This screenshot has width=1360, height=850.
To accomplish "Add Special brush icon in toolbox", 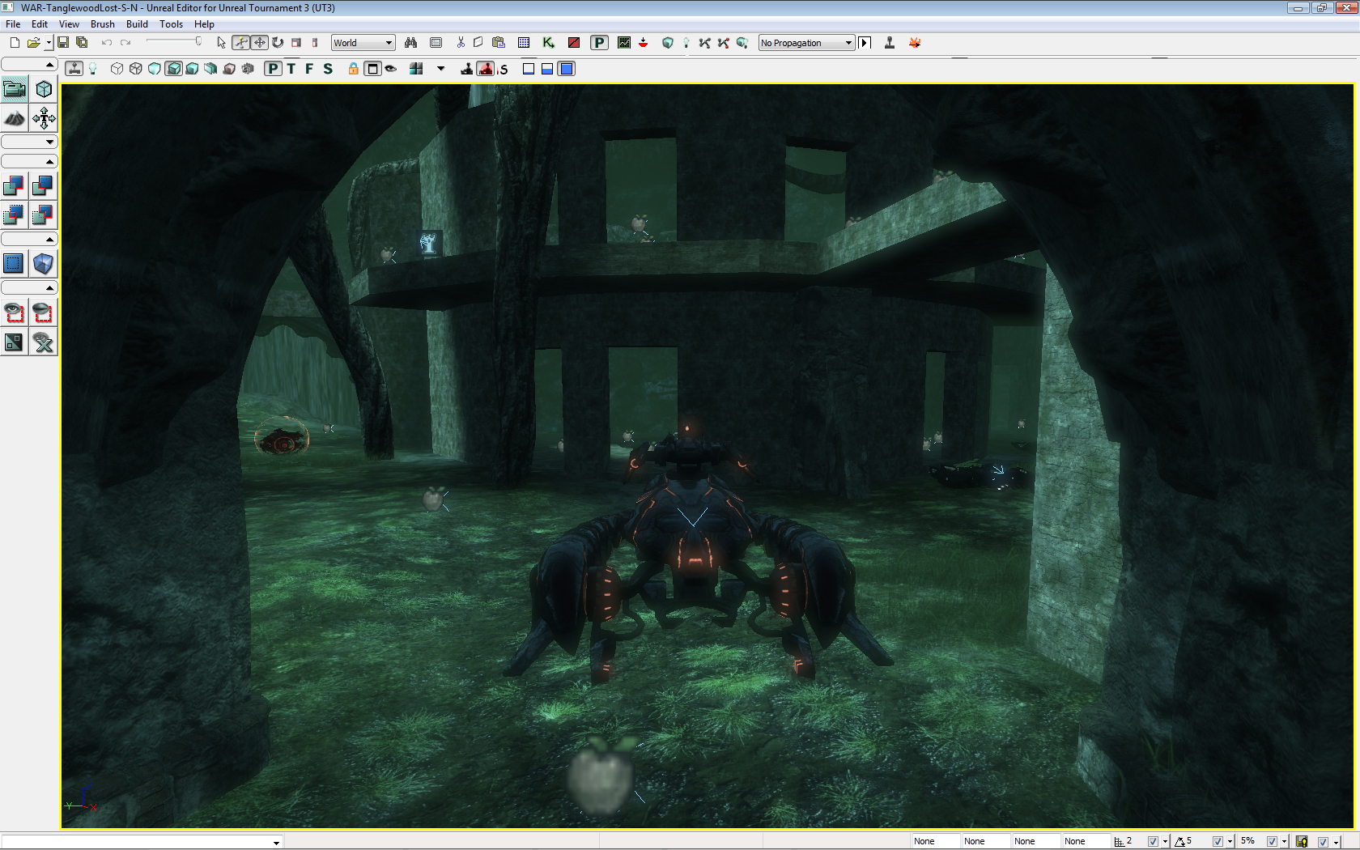I will [15, 264].
